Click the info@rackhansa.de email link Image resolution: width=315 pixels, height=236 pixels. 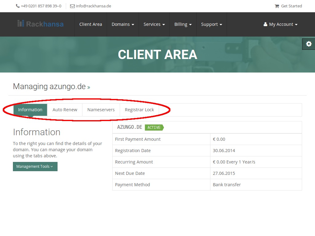coord(94,6)
